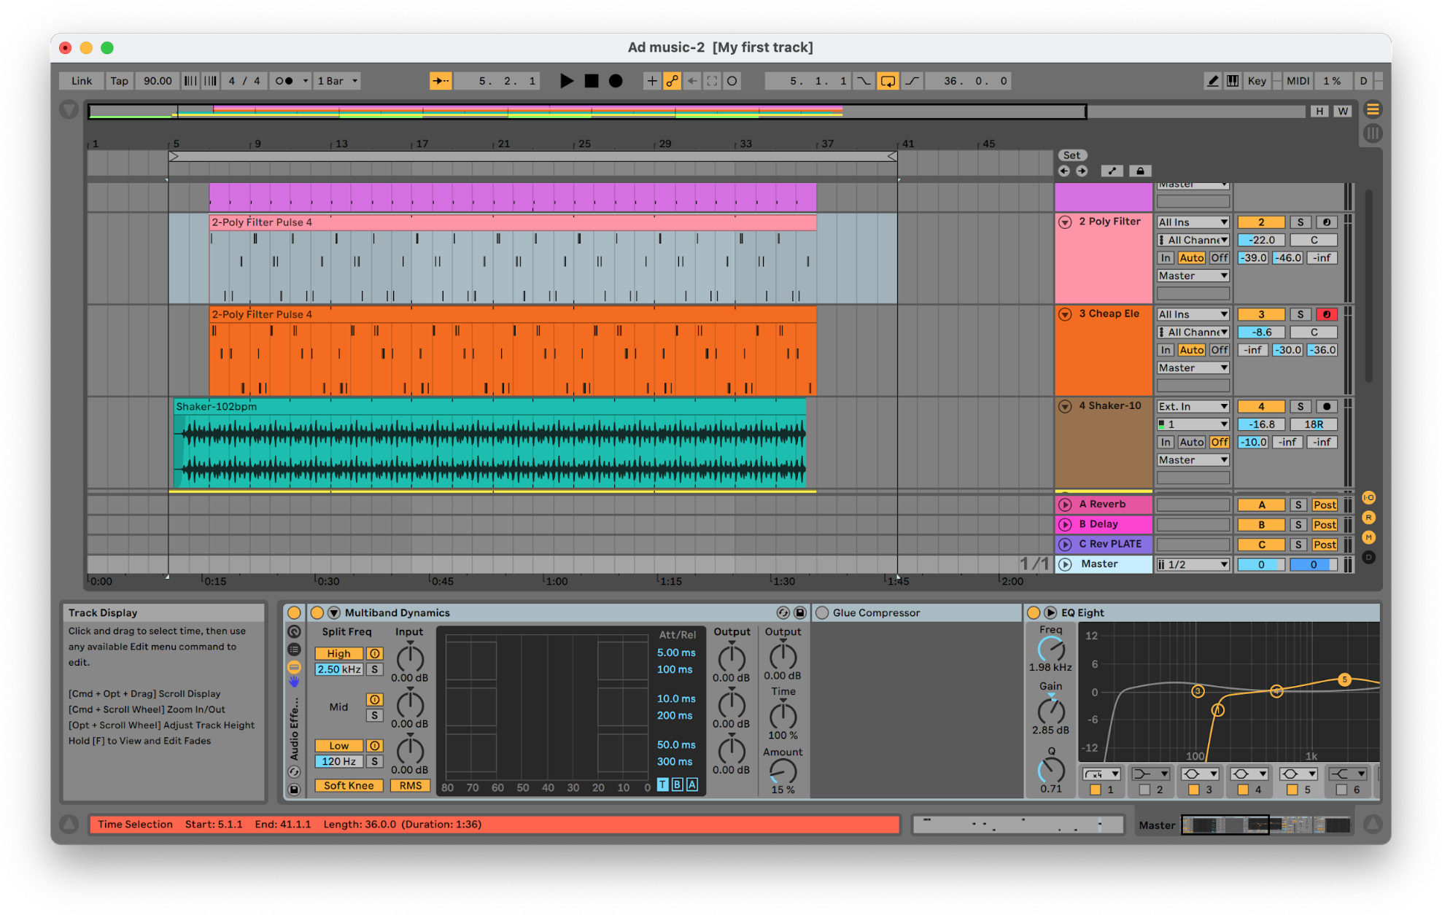Screen dimensions: 1442x915
Task: Click the Punch-In switch icon
Action: [863, 81]
